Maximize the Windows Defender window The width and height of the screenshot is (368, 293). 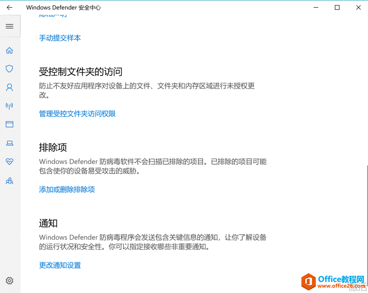click(337, 7)
